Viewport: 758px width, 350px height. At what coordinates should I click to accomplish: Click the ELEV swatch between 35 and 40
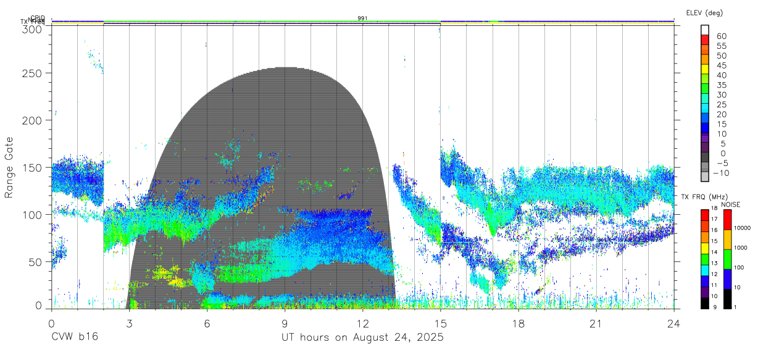point(705,79)
